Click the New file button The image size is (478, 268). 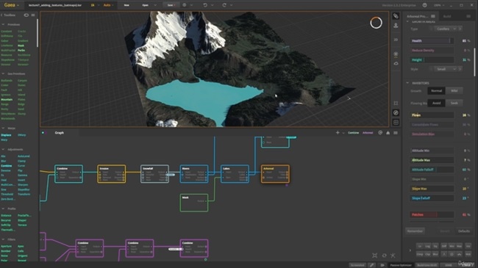point(126,5)
